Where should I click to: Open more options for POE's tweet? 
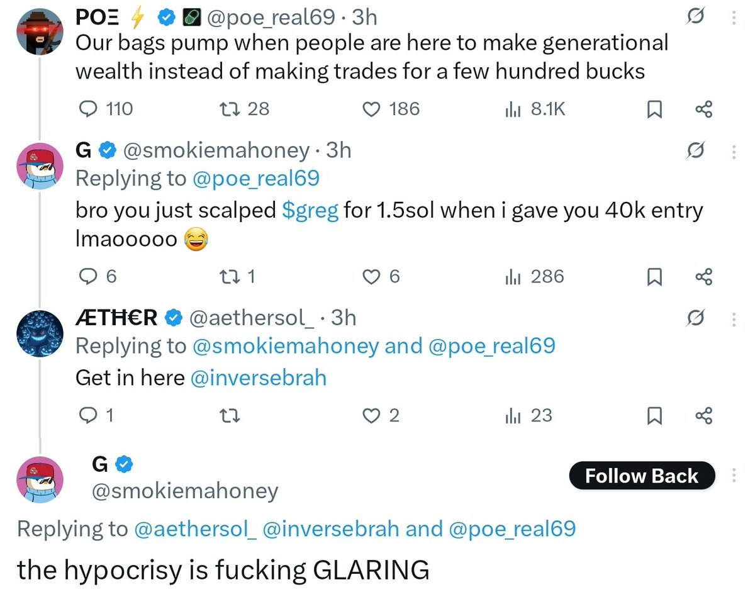click(733, 18)
